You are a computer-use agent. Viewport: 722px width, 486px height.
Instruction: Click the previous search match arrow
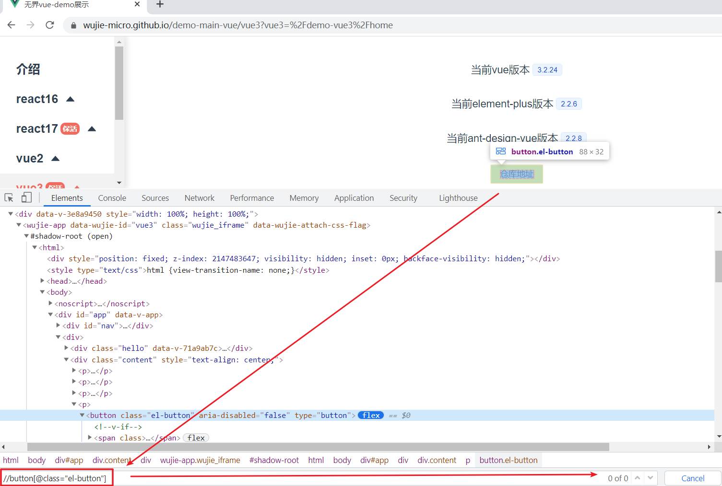tap(638, 477)
